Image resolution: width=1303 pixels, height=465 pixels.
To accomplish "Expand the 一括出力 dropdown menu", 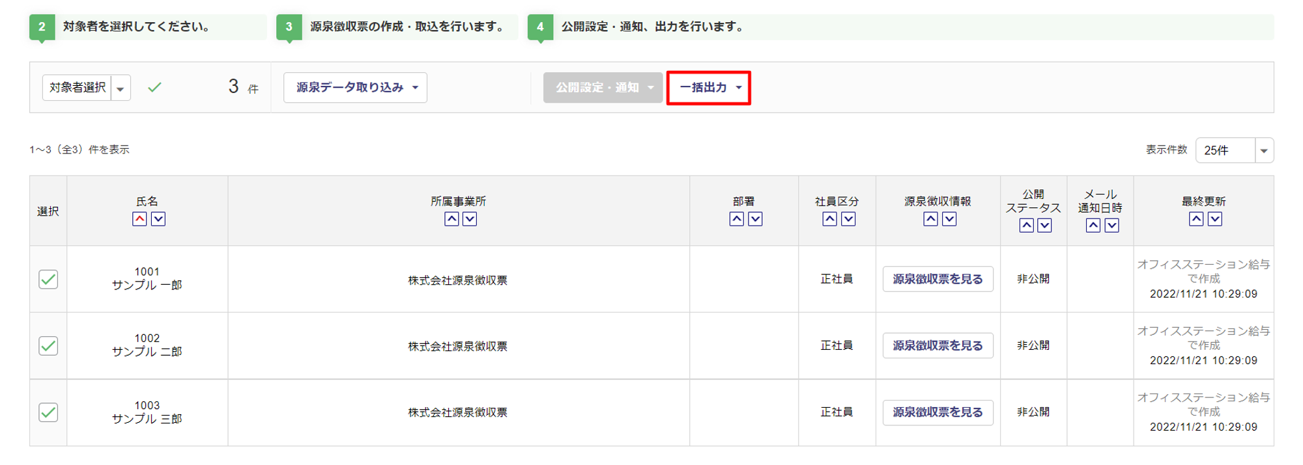I will pyautogui.click(x=709, y=88).
